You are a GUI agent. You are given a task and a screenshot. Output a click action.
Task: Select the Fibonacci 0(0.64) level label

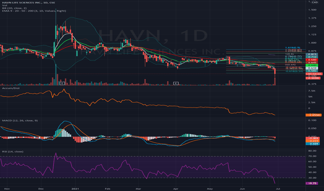290,65
